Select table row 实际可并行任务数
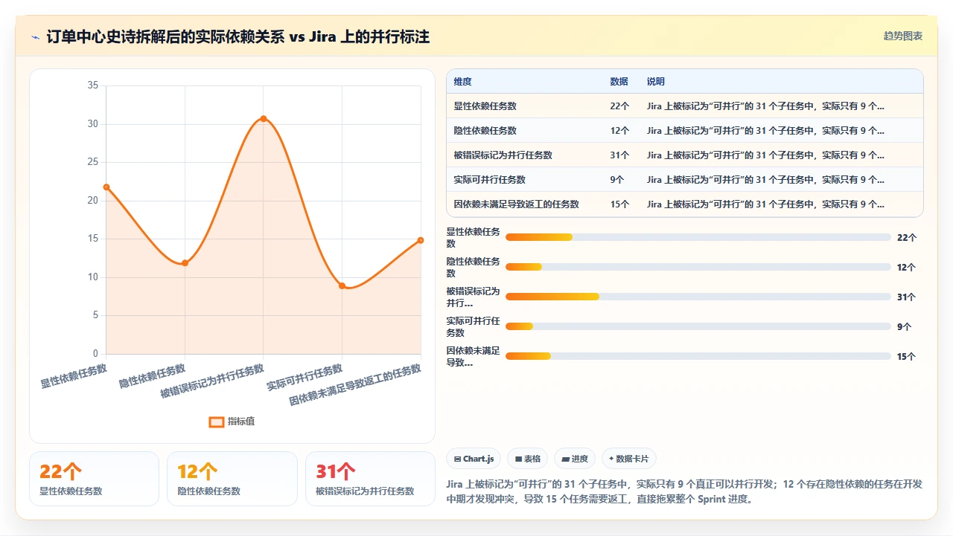 pos(685,180)
